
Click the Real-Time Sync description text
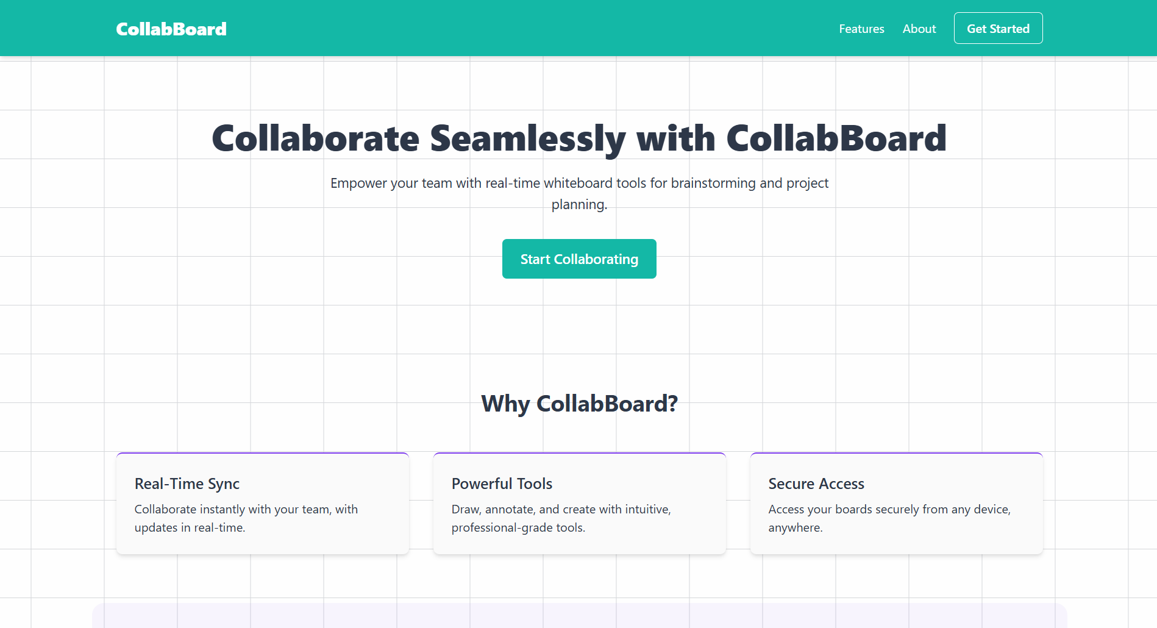[x=246, y=518]
